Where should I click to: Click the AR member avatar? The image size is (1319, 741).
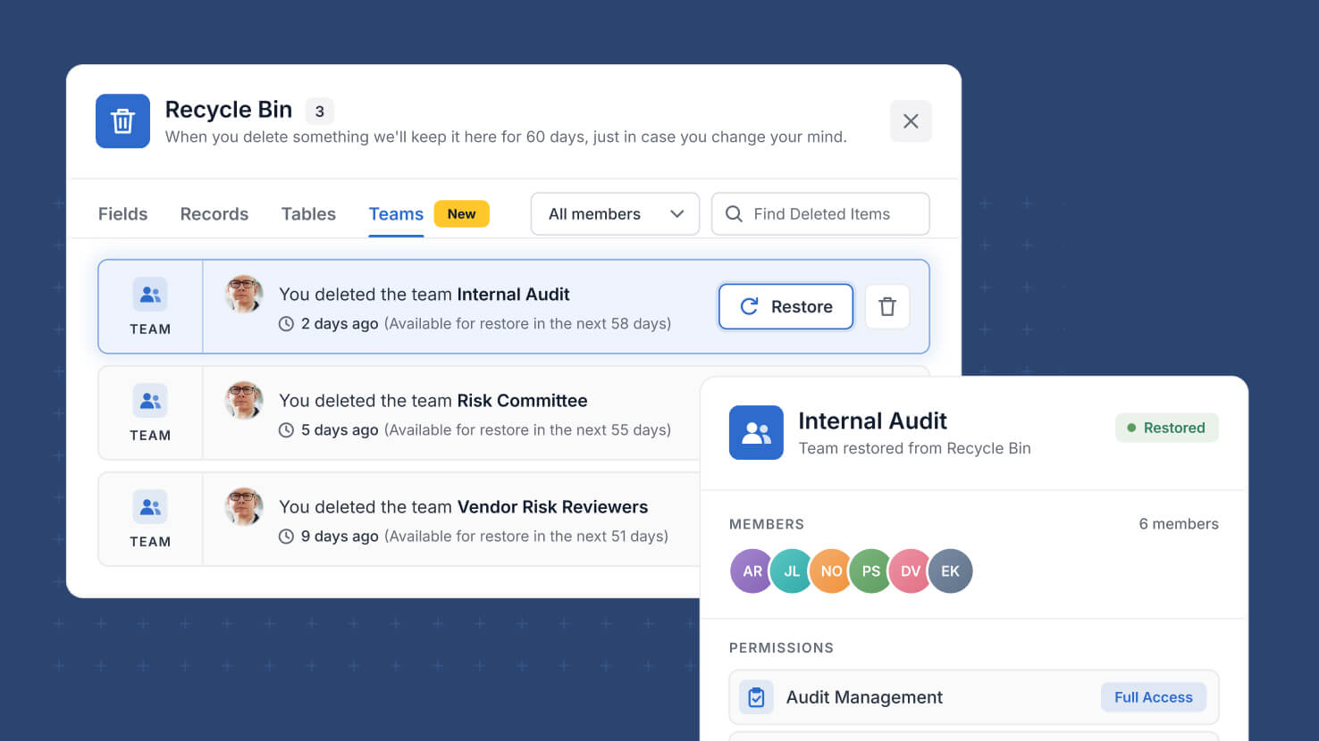pyautogui.click(x=752, y=571)
